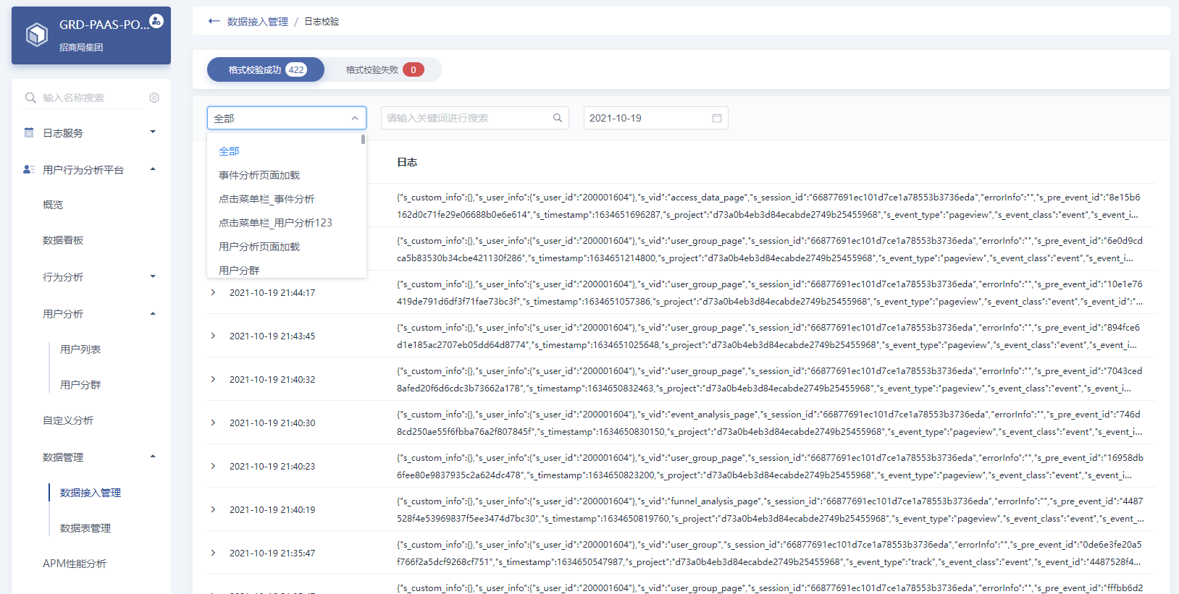This screenshot has width=1179, height=594.
Task: Expand log row 2021-10-19 21:35:47
Action: (213, 553)
